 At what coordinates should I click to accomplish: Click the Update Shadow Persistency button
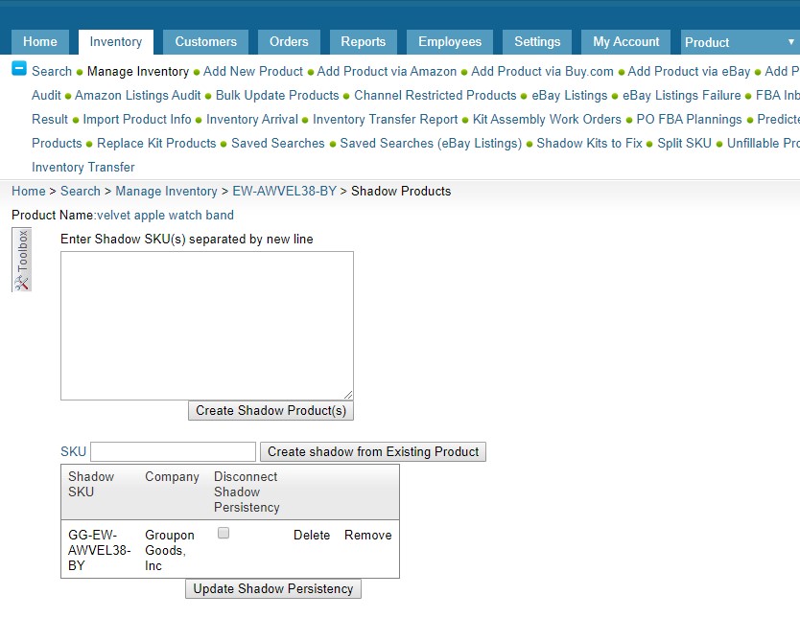coord(273,589)
